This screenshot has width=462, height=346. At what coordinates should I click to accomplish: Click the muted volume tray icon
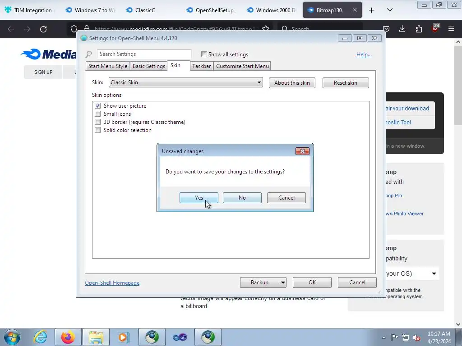point(416,337)
